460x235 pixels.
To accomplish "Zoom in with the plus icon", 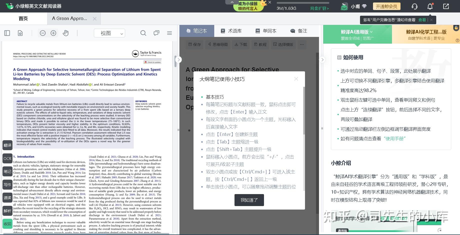I will point(53,33).
